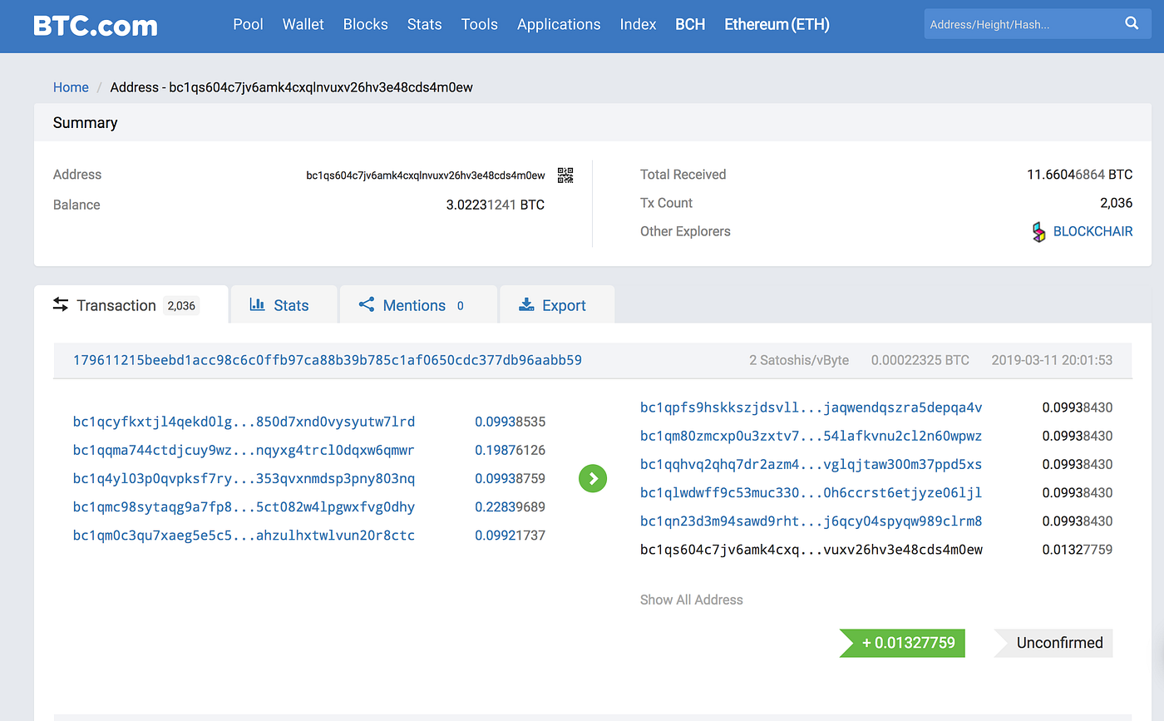
Task: Click the balance 3.02231241 BTC
Action: (x=496, y=205)
